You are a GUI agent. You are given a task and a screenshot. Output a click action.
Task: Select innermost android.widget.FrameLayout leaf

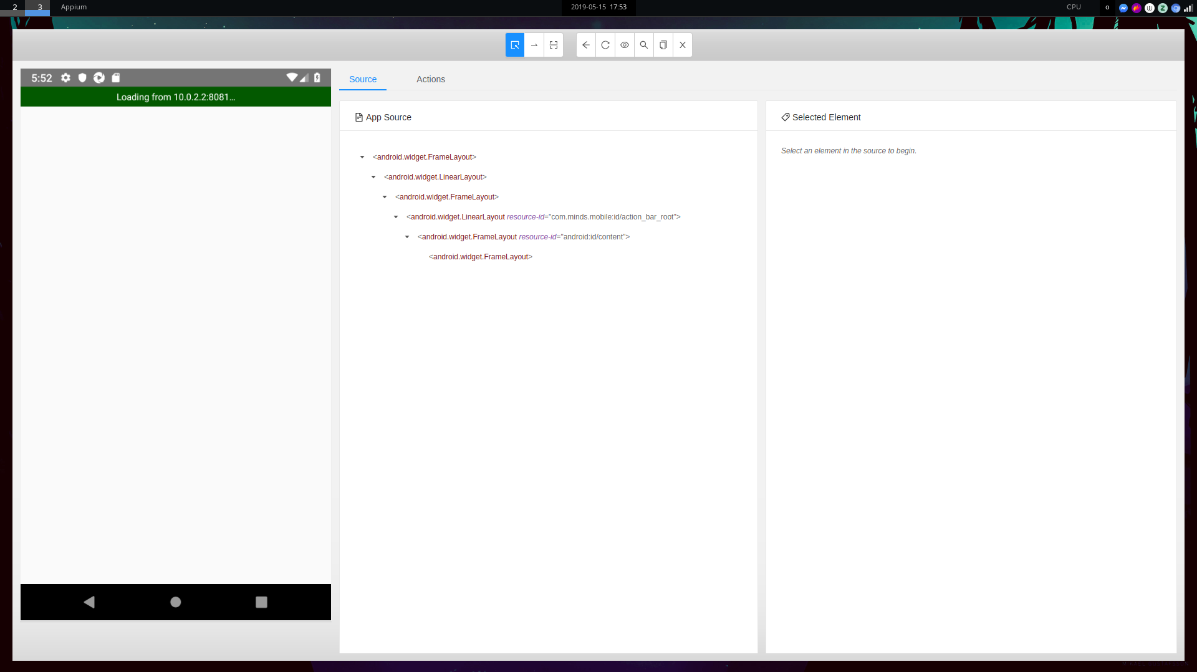pyautogui.click(x=481, y=257)
